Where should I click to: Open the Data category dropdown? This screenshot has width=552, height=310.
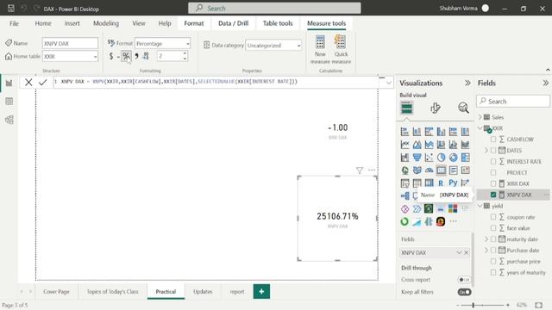273,46
